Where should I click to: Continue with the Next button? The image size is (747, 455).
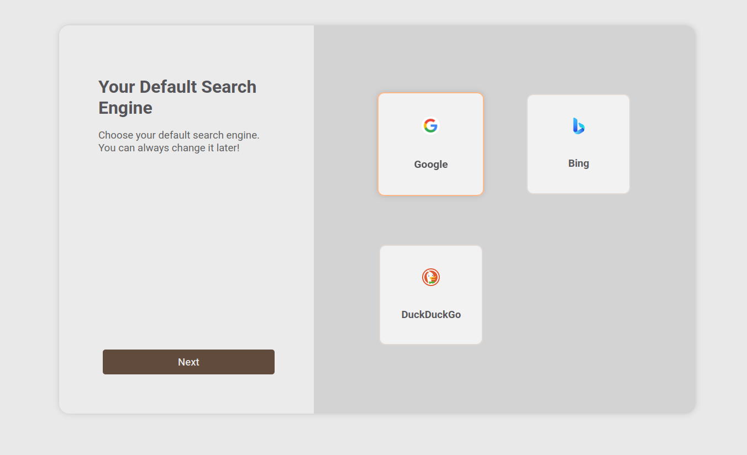(x=188, y=362)
